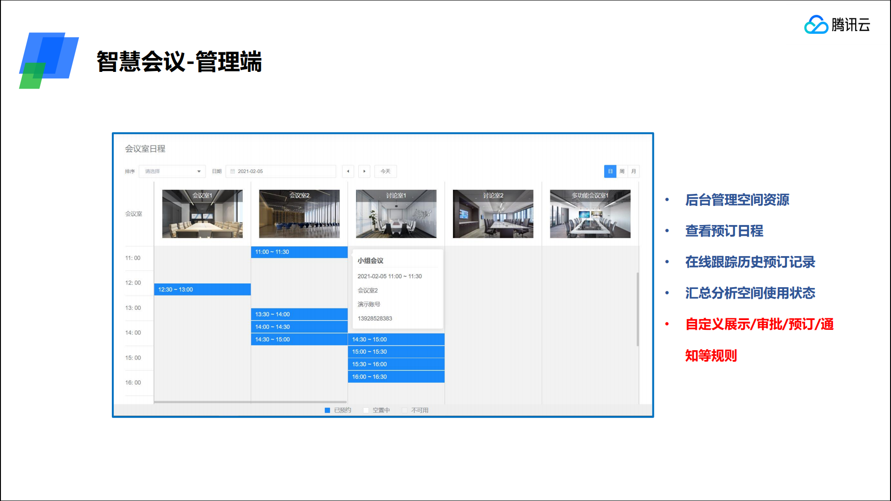Click the previous day arrow button
891x501 pixels.
(x=348, y=171)
